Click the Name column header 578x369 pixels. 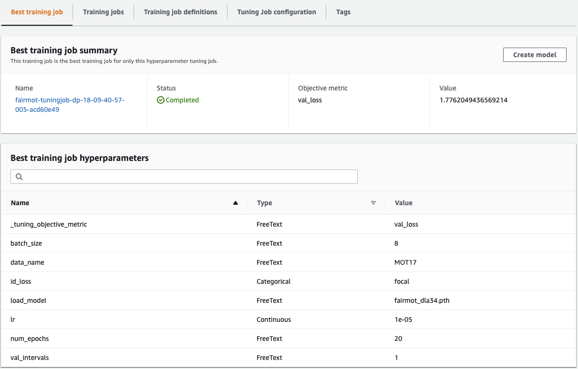[x=20, y=203]
